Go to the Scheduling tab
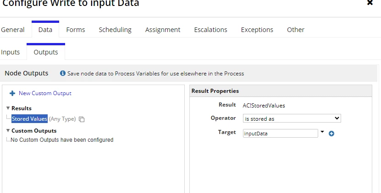The height and width of the screenshot is (193, 381). click(x=115, y=30)
